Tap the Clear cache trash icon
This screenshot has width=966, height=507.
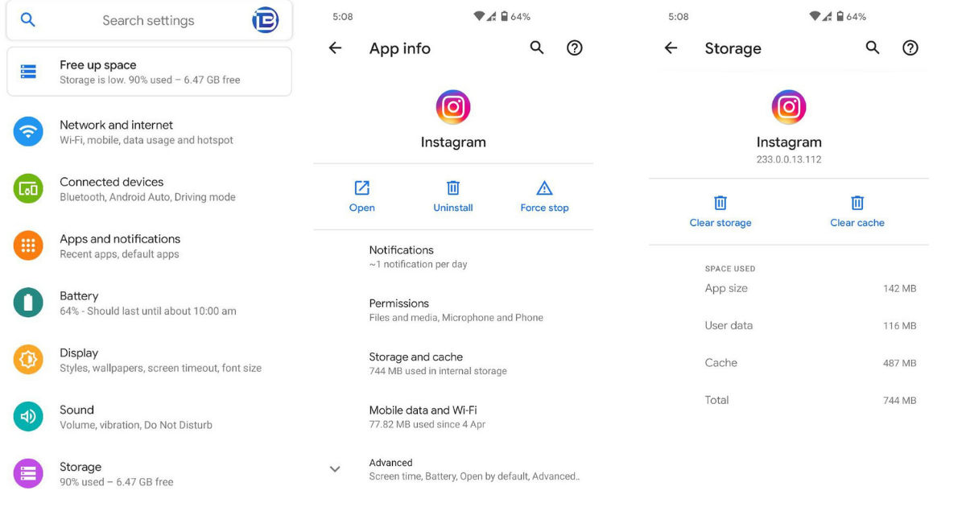click(857, 203)
